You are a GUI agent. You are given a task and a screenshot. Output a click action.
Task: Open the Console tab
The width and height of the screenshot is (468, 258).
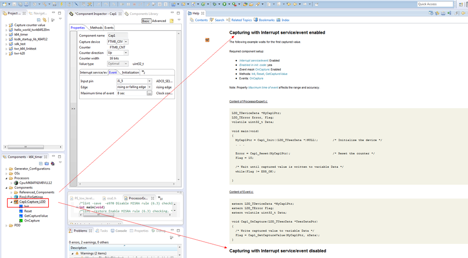tap(119, 231)
